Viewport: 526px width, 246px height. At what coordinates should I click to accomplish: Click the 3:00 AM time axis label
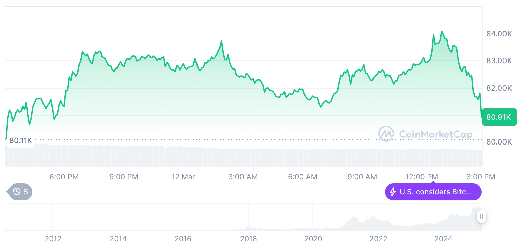click(243, 177)
